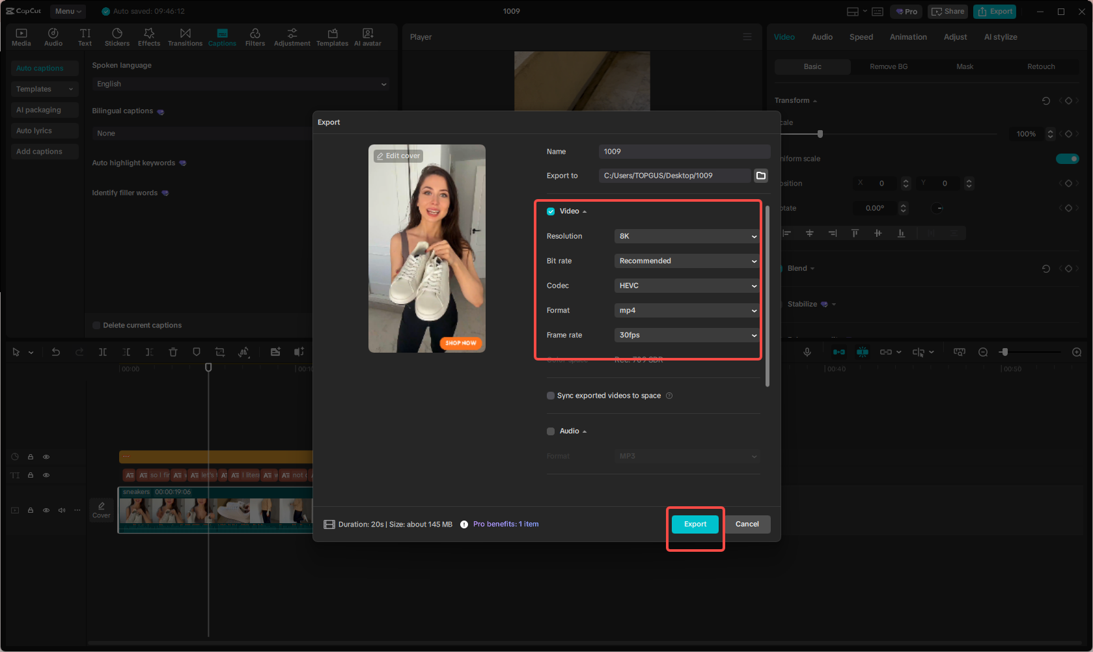
Task: Change codec via the HEVC dropdown
Action: pos(686,285)
